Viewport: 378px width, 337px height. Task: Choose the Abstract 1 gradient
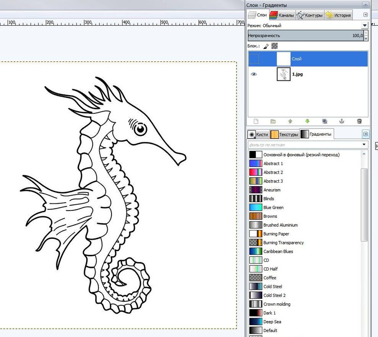point(305,163)
